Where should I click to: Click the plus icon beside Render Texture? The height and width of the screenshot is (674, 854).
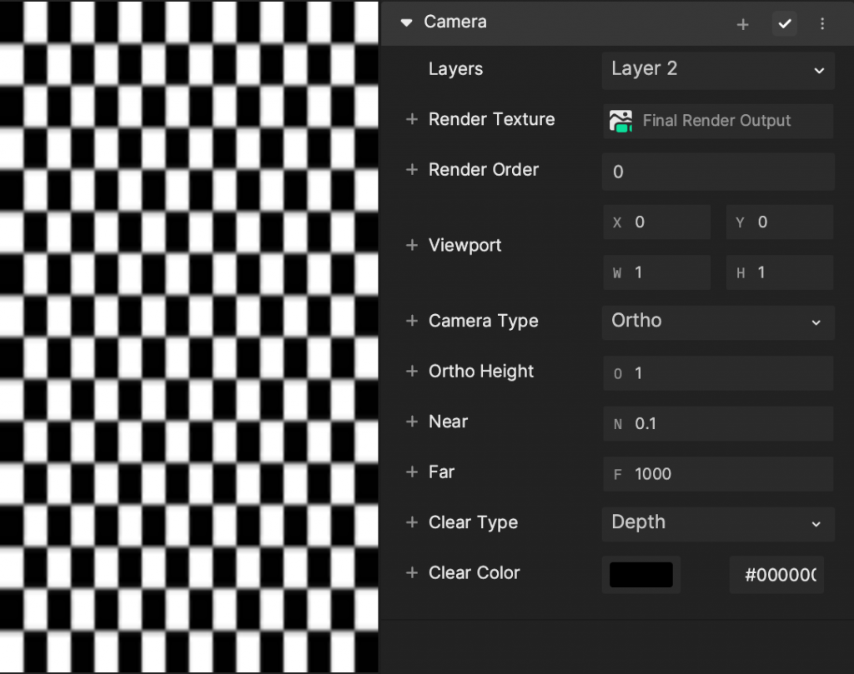[x=412, y=119]
